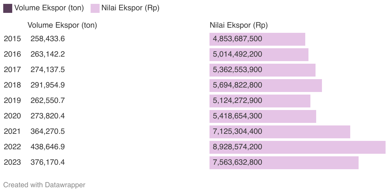The height and width of the screenshot is (193, 392).
Task: Click the light pink Nilai Ekspor legend swatch
Action: [x=95, y=8]
